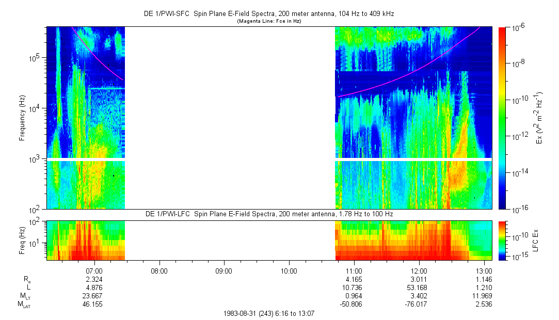Click the LFC Ex color bar

coord(502,239)
